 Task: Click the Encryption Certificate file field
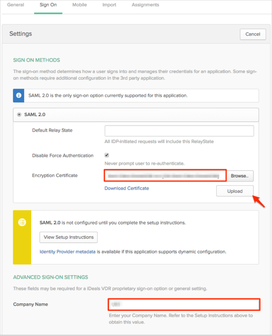coord(165,176)
